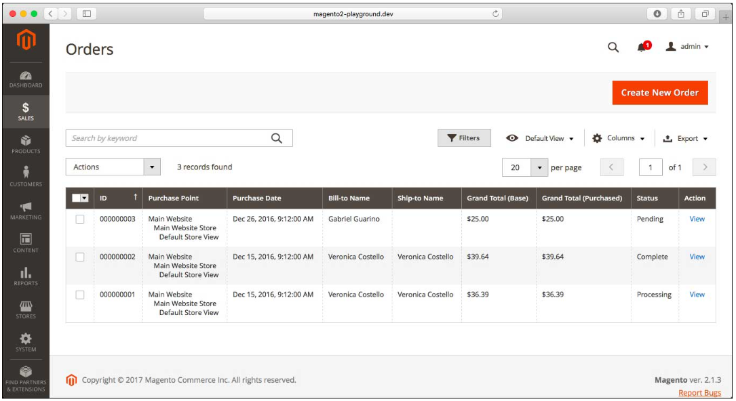Check the checkbox for order 000000003
This screenshot has width=736, height=401.
coord(79,219)
